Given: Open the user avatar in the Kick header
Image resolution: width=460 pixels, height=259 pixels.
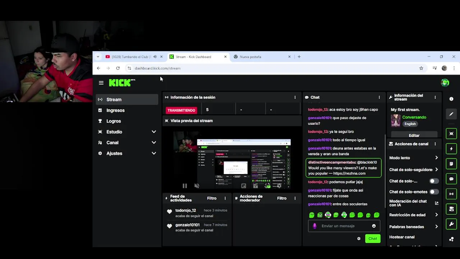Looking at the screenshot, I should 445,83.
